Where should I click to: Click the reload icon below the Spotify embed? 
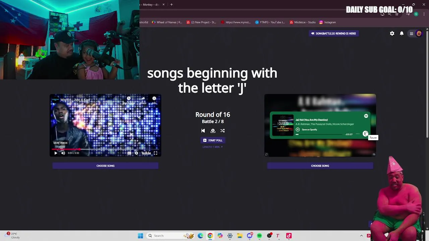266,154
